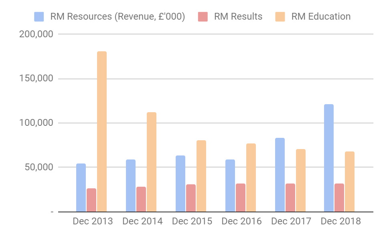Select the Dec 2017 RM Resources bar

(280, 175)
